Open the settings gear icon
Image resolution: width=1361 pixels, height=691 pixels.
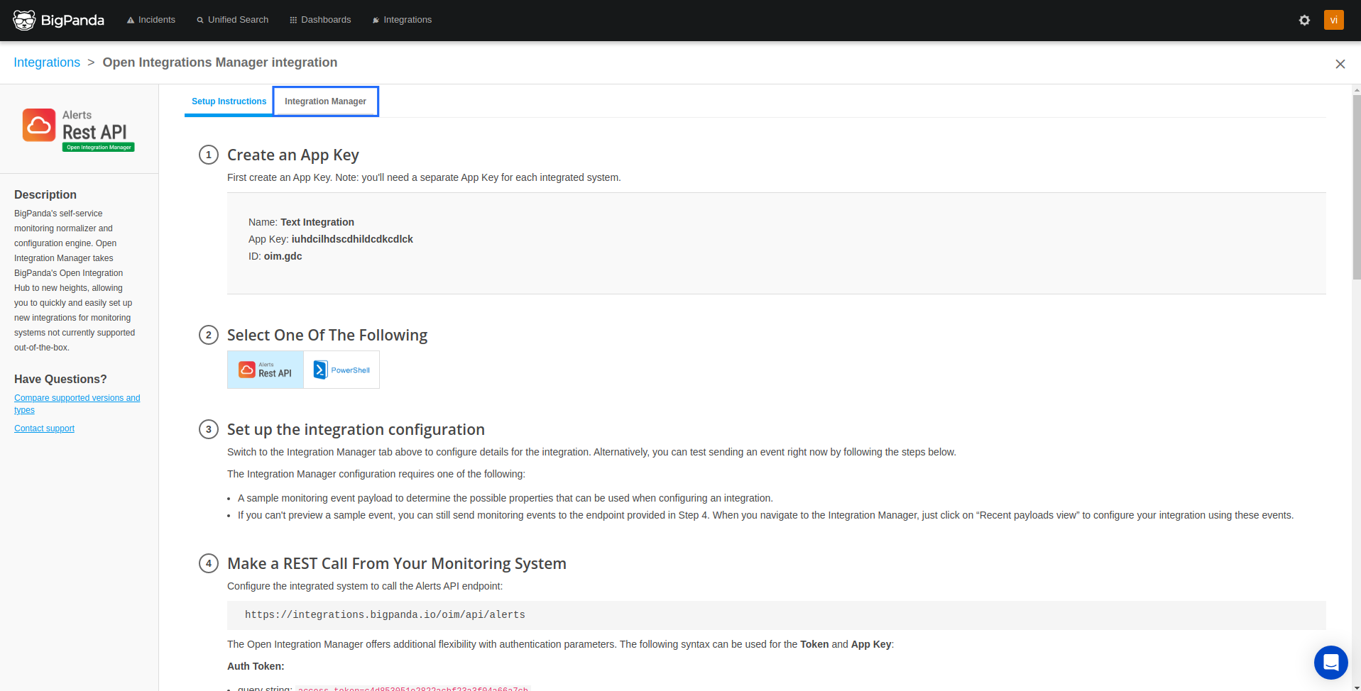1304,20
